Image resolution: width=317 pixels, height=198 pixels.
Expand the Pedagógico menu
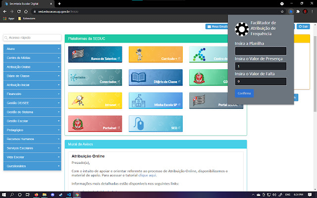point(32,130)
